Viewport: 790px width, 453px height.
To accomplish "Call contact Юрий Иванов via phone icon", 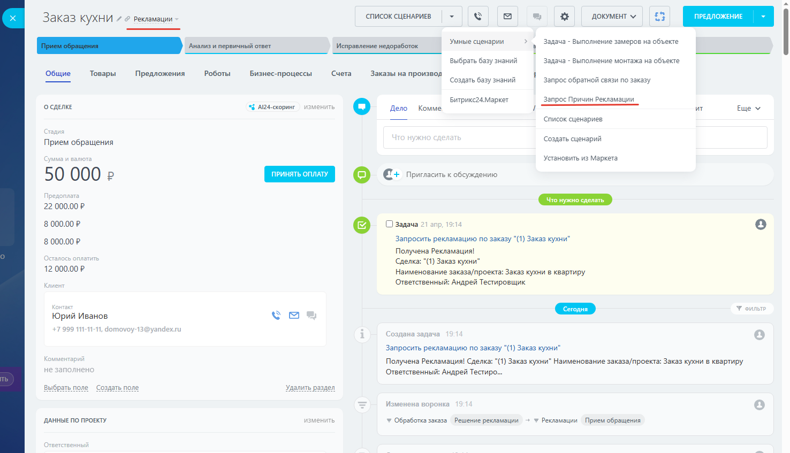I will point(276,316).
